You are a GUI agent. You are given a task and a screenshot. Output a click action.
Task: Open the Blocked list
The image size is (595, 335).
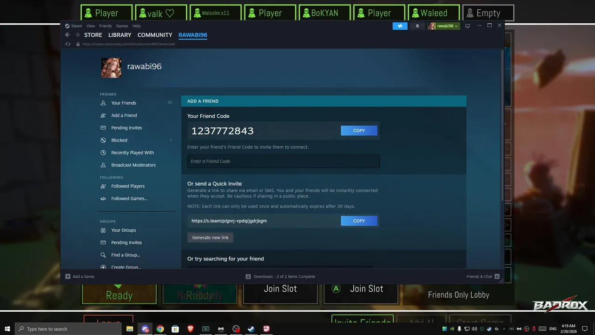click(119, 140)
